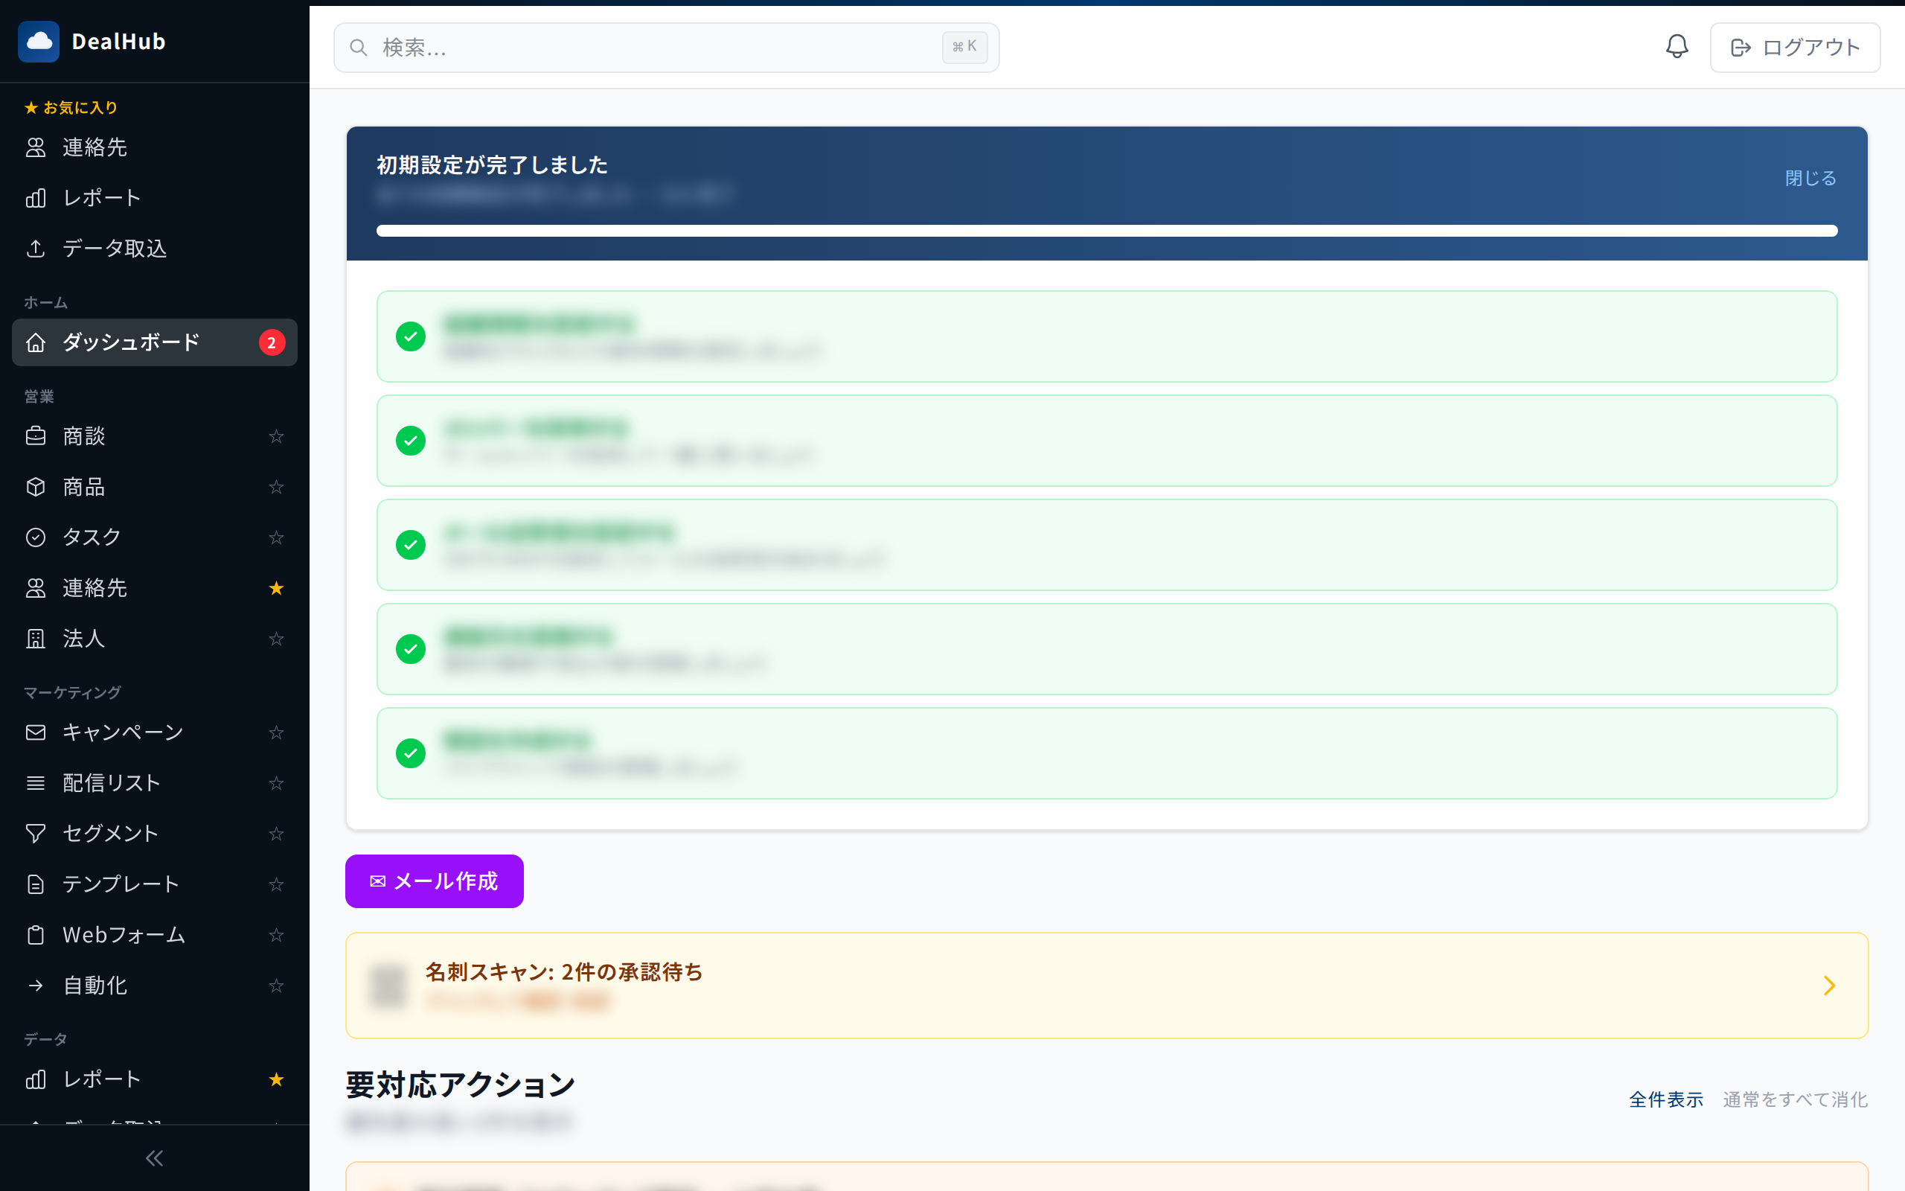Click the 商品 box icon
Screen dimensions: 1905x1191
(x=36, y=487)
